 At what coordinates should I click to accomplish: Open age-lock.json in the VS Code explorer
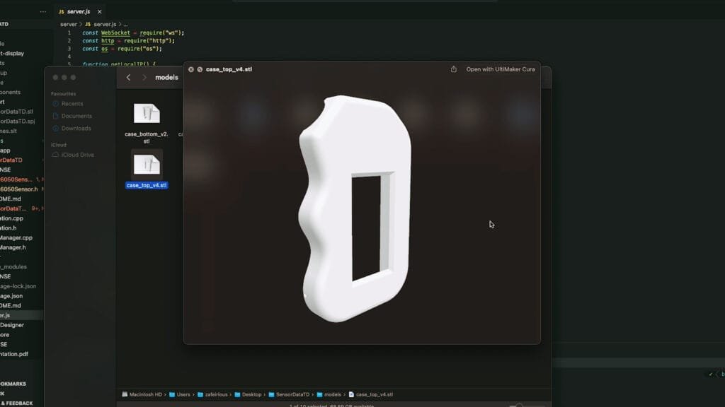coord(18,286)
